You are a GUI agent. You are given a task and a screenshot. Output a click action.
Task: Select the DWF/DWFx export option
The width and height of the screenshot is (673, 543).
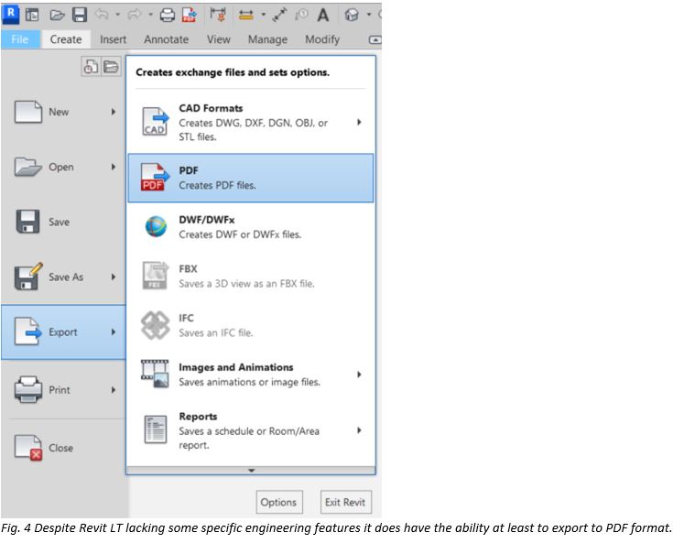click(x=251, y=227)
